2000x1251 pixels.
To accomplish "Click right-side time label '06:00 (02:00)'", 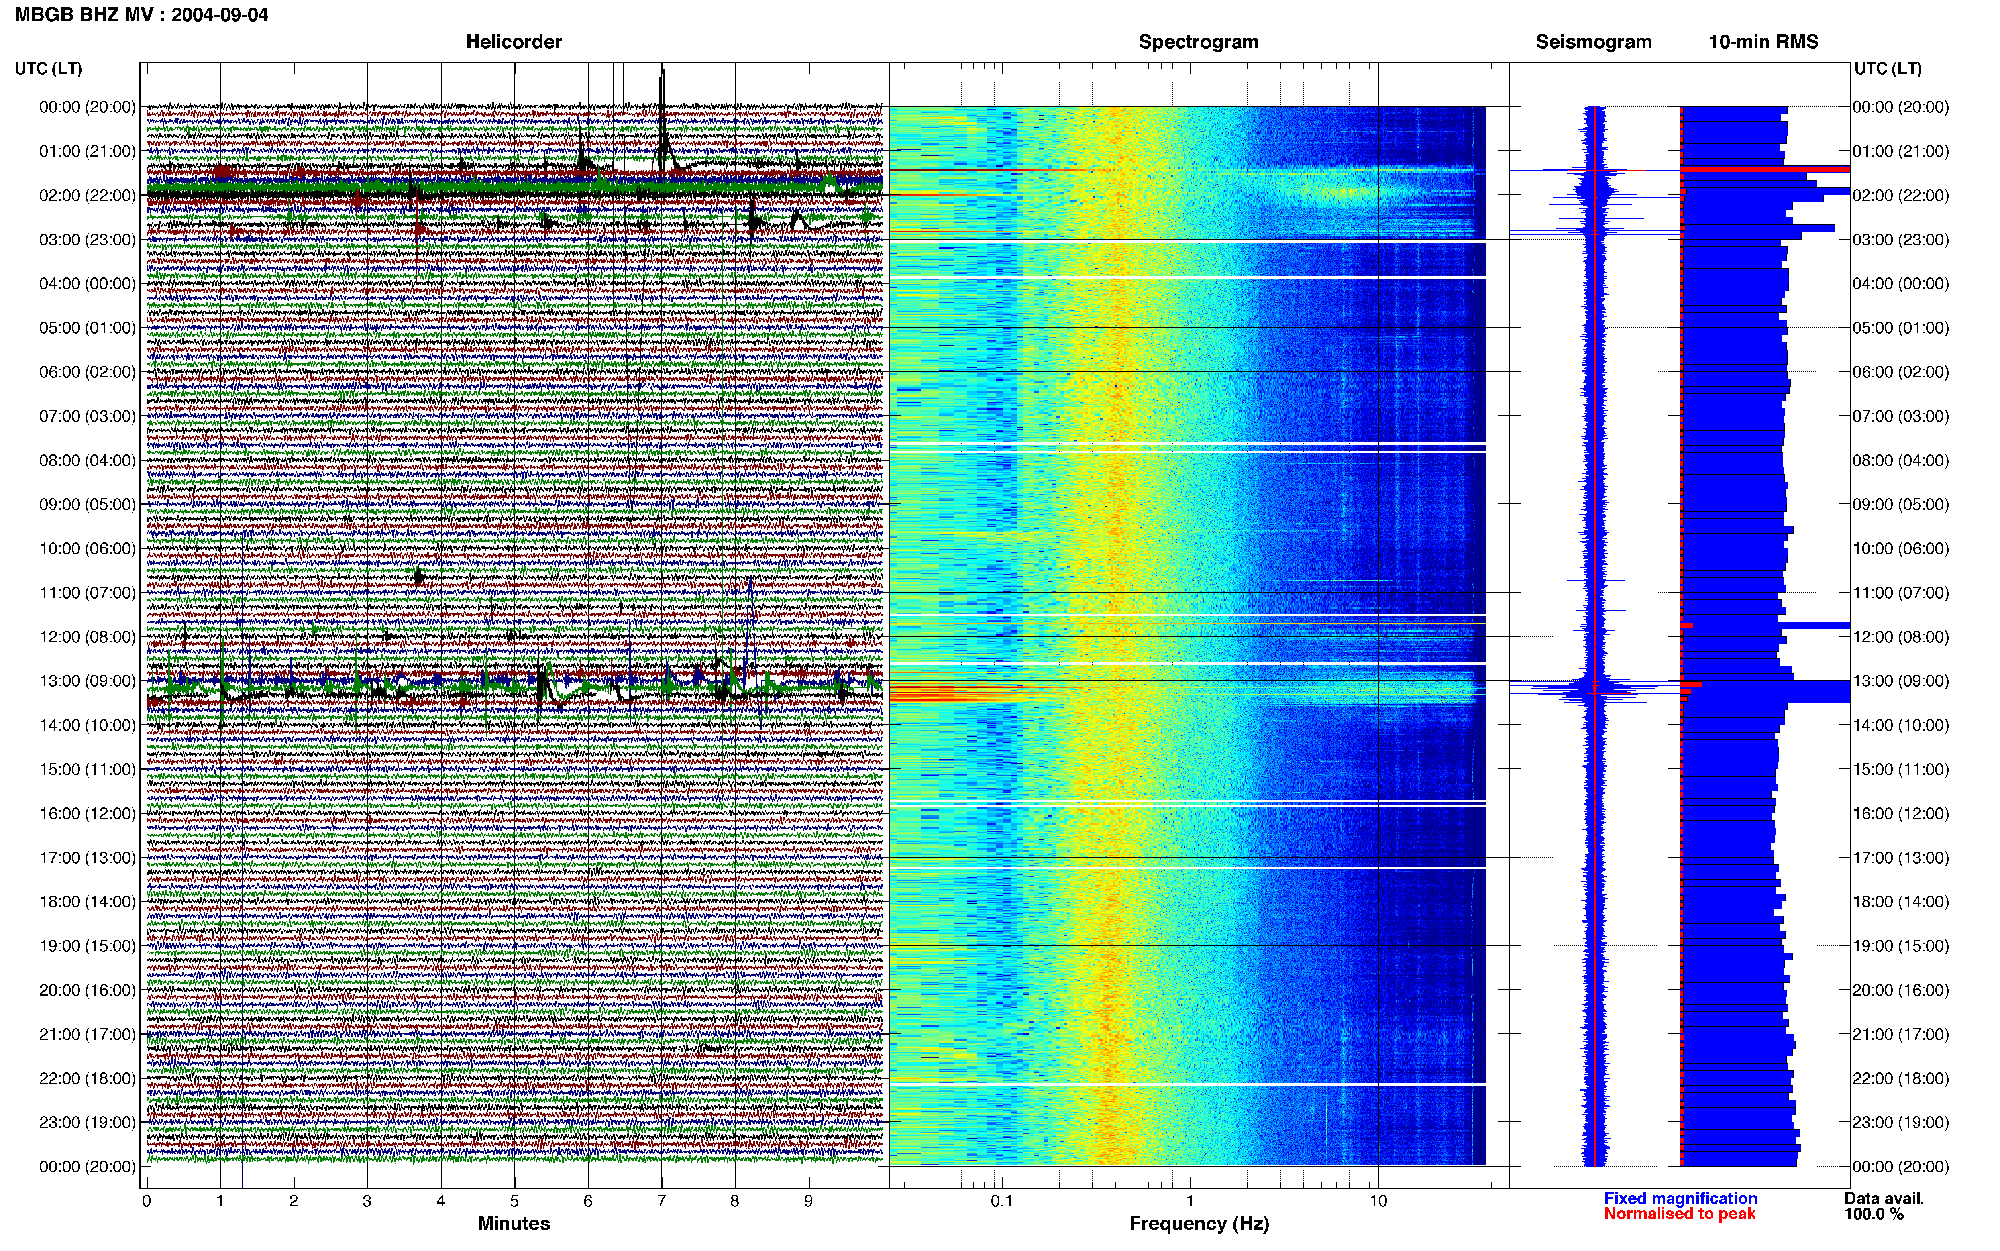I will 1901,372.
